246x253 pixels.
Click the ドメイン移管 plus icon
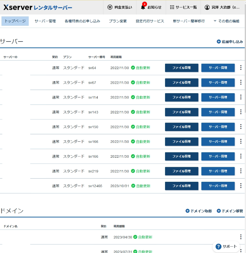(219, 211)
